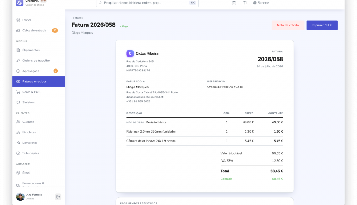This screenshot has width=357, height=205.
Task: Click the Valor tributável 55,65 € value
Action: pos(277,153)
